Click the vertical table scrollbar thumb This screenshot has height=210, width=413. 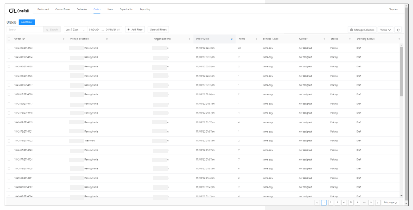pyautogui.click(x=401, y=72)
